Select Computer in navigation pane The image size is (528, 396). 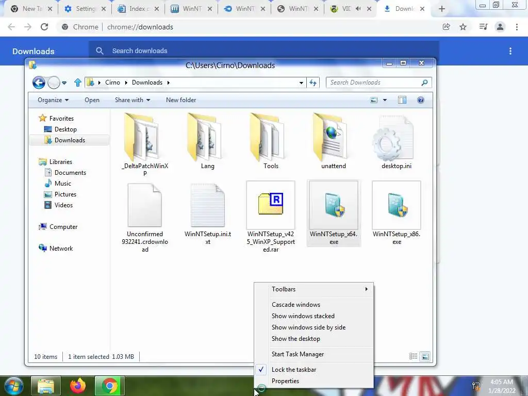[63, 227]
